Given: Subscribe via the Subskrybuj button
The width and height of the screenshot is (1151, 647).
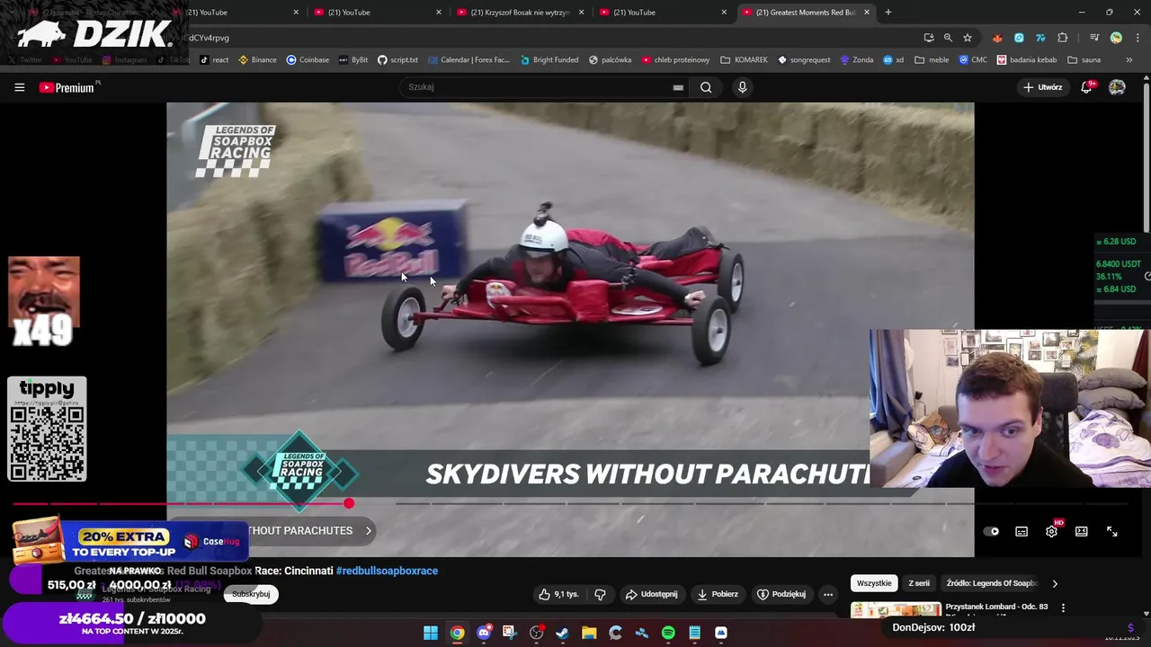Looking at the screenshot, I should coord(251,594).
